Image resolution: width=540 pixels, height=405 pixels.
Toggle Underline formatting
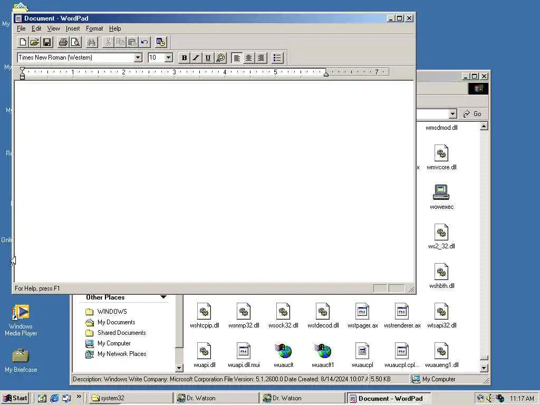tap(208, 58)
